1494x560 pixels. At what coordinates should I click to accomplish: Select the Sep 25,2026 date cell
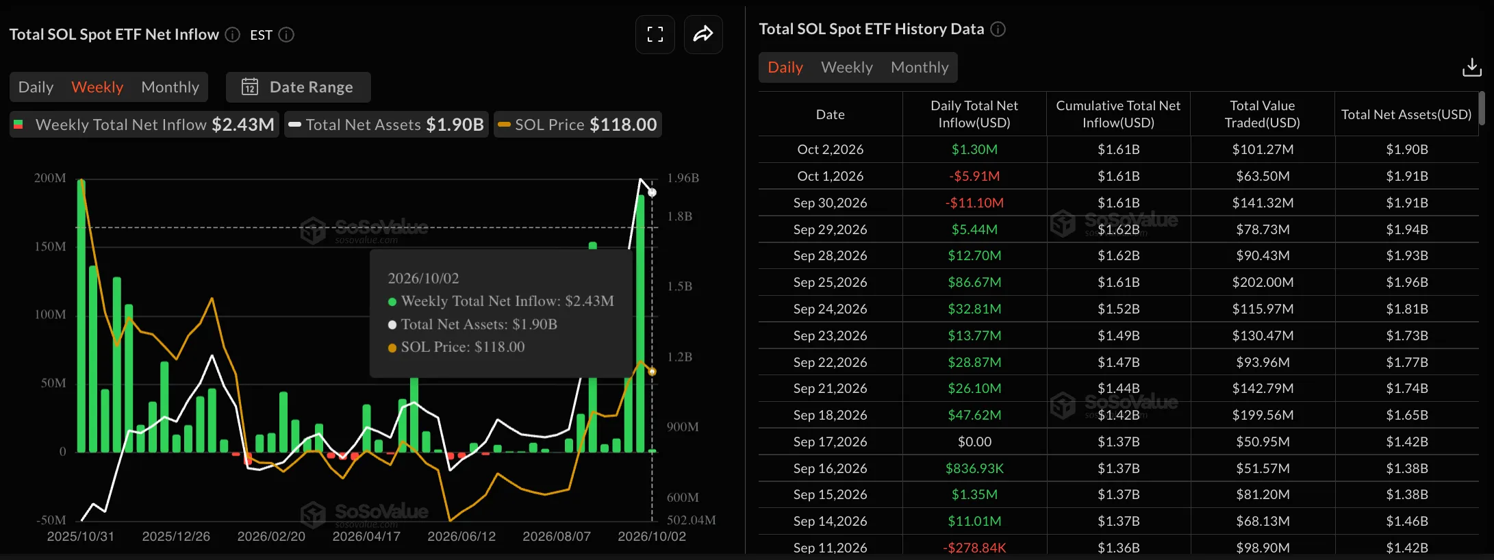pos(831,282)
